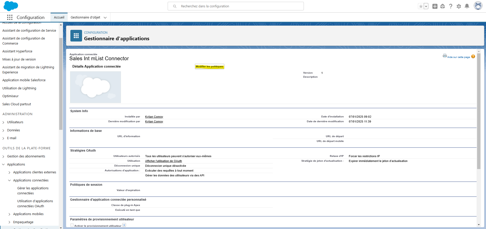The image size is (486, 229).
Task: Click 'Déconnexion unique désactivée' value
Action: [x=165, y=166]
